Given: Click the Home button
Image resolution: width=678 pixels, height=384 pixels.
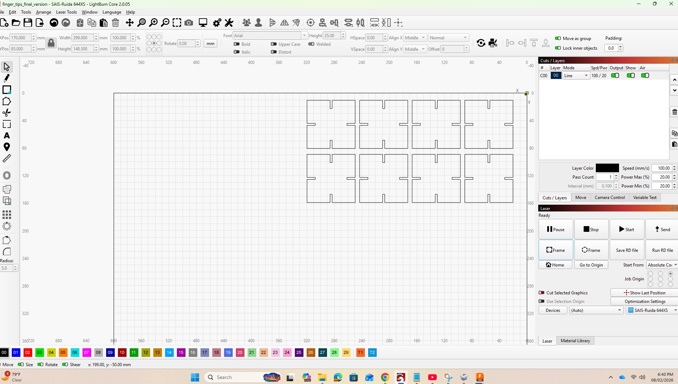Looking at the screenshot, I should pos(555,265).
